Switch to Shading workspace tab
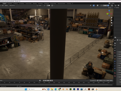Image resolution: width=121 pixels, height=91 pixels. pyautogui.click(x=35, y=4)
